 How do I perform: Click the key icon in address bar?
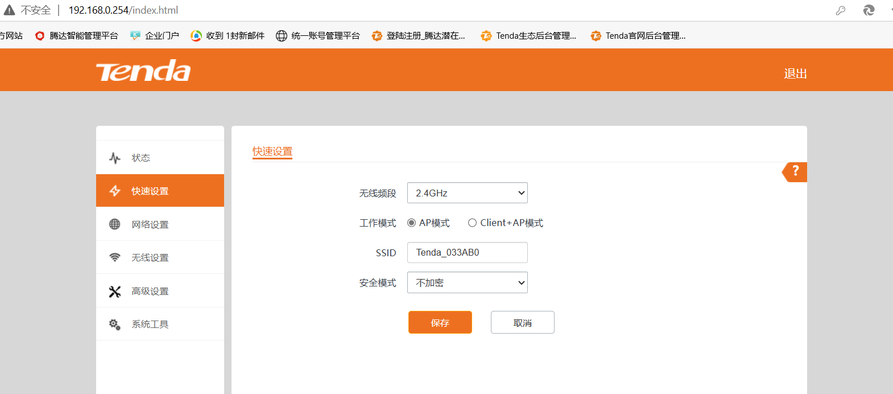[840, 10]
